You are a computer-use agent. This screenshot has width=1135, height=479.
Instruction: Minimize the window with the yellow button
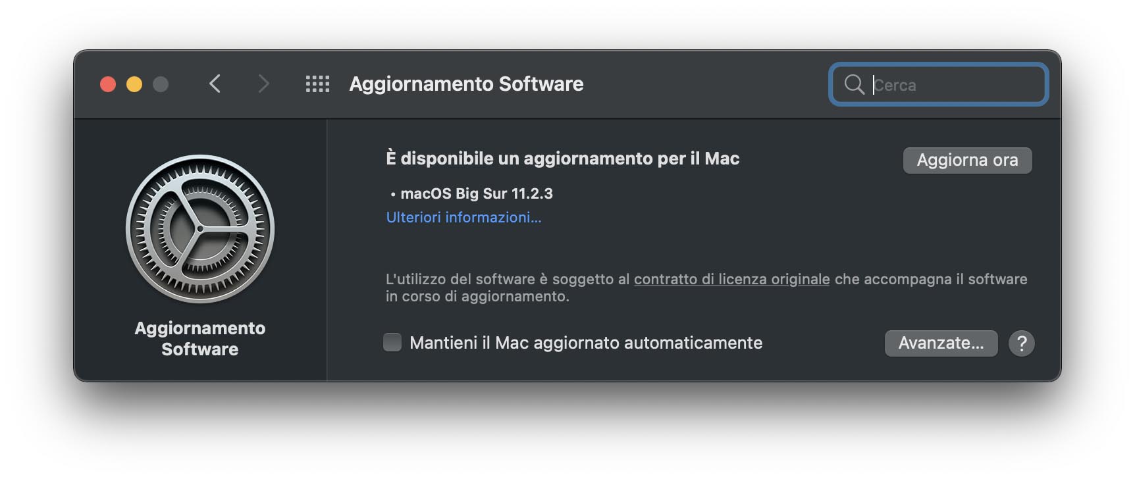(134, 84)
